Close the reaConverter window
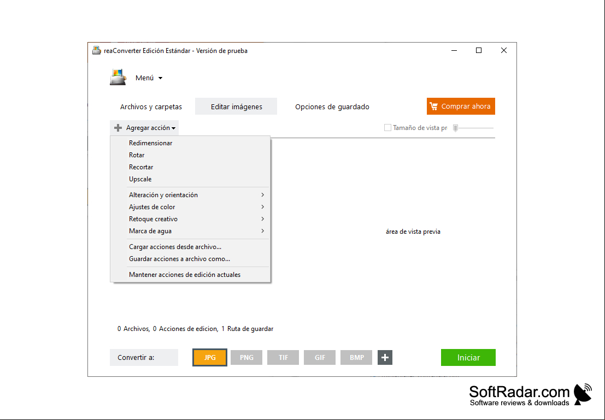 point(503,51)
